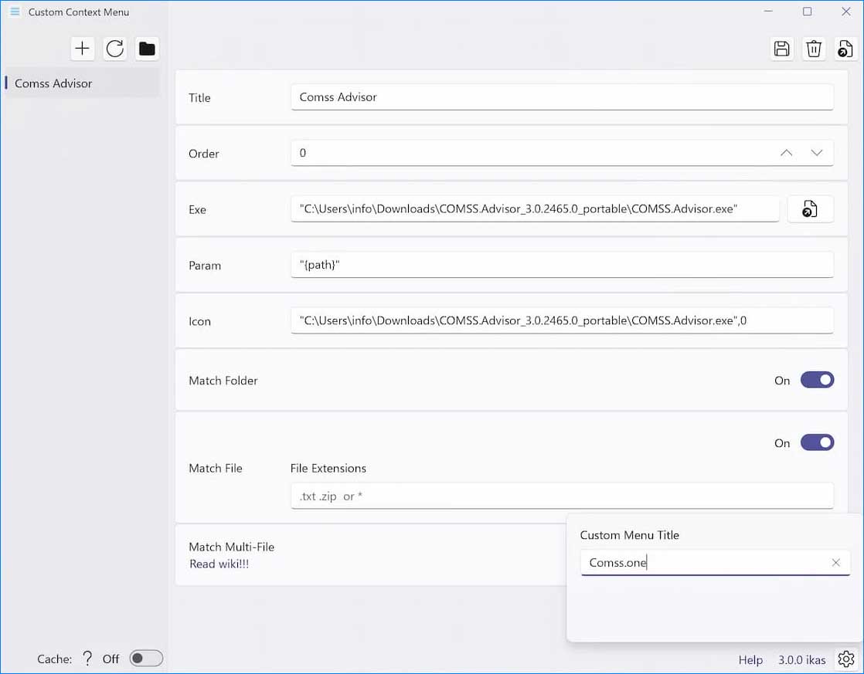This screenshot has width=864, height=674.
Task: Click the Match Multi-File label
Action: (231, 547)
